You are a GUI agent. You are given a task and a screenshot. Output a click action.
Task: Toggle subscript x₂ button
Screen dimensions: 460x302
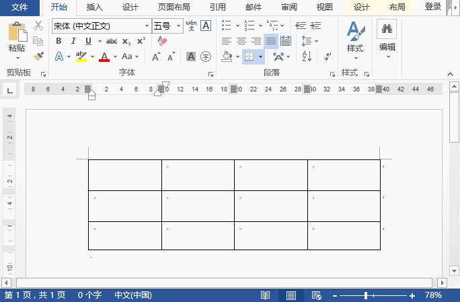(126, 42)
